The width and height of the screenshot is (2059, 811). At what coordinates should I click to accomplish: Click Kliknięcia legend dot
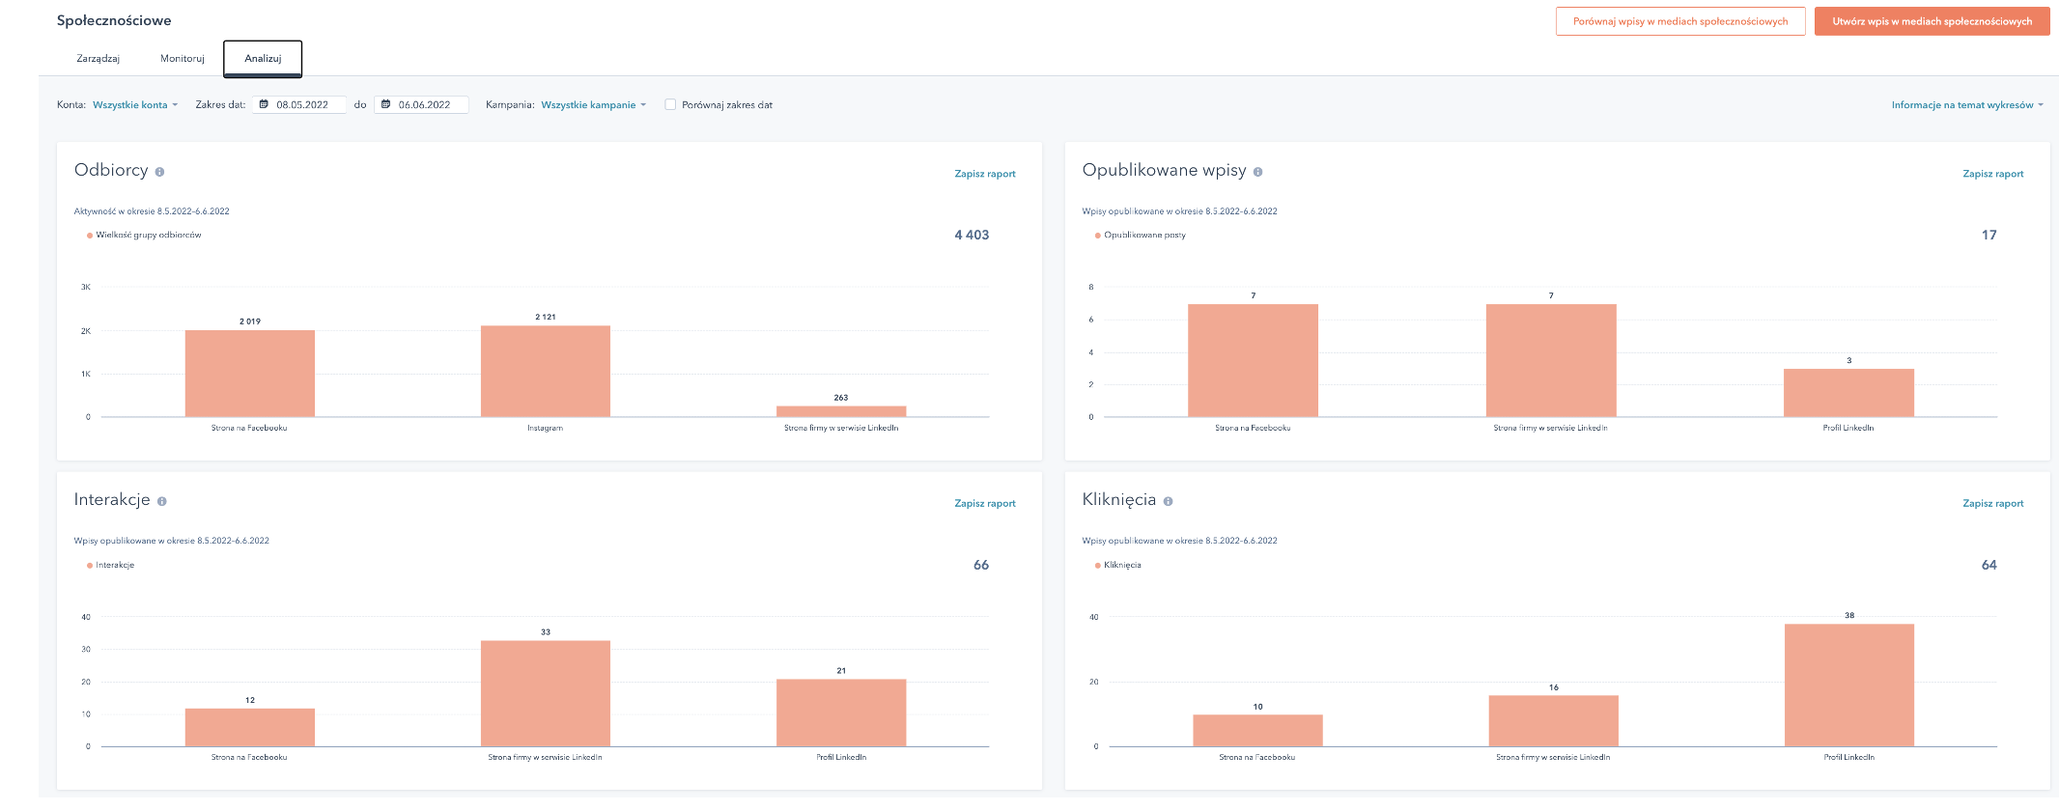(1097, 566)
